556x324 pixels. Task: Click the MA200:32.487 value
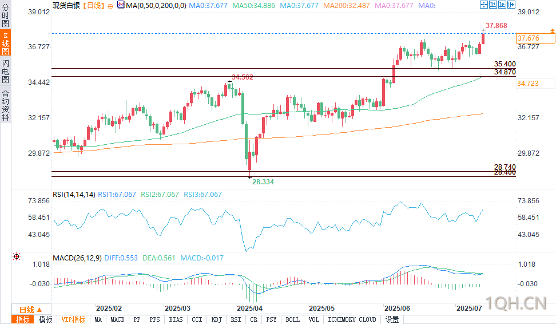pyautogui.click(x=347, y=6)
